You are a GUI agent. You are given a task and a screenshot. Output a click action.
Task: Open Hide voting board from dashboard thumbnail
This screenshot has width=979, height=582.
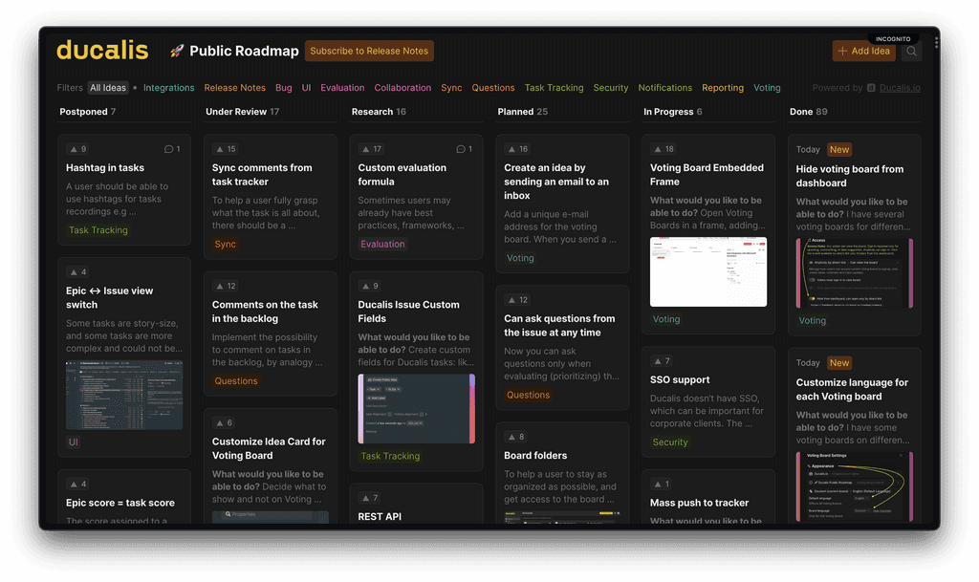click(x=854, y=273)
